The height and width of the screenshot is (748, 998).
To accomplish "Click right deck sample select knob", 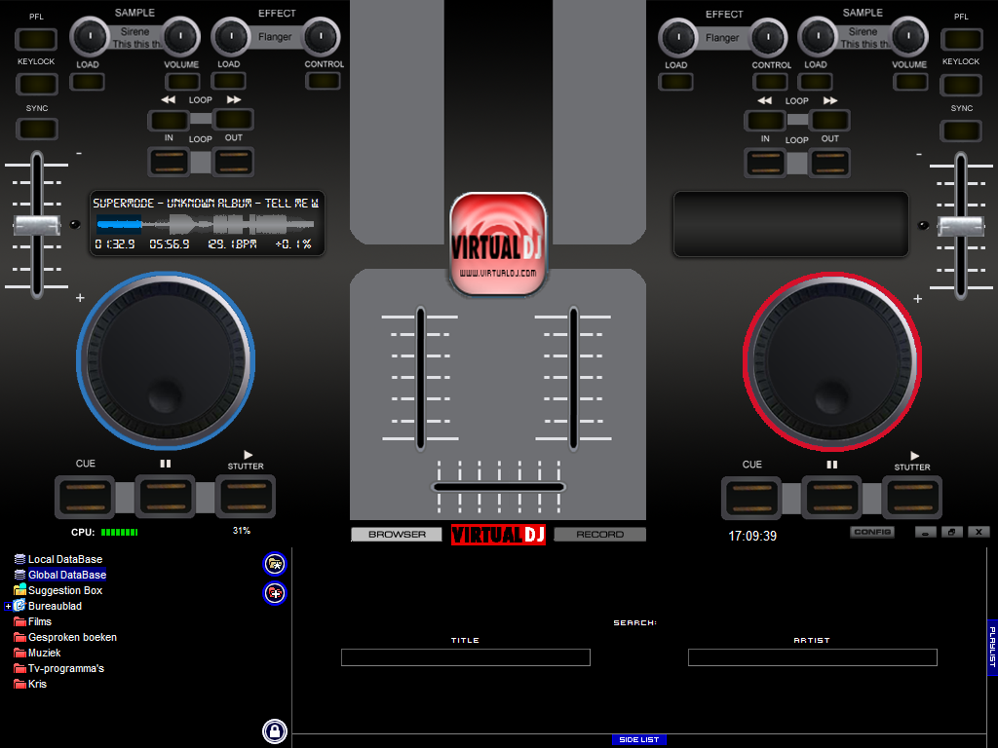I will pos(818,37).
